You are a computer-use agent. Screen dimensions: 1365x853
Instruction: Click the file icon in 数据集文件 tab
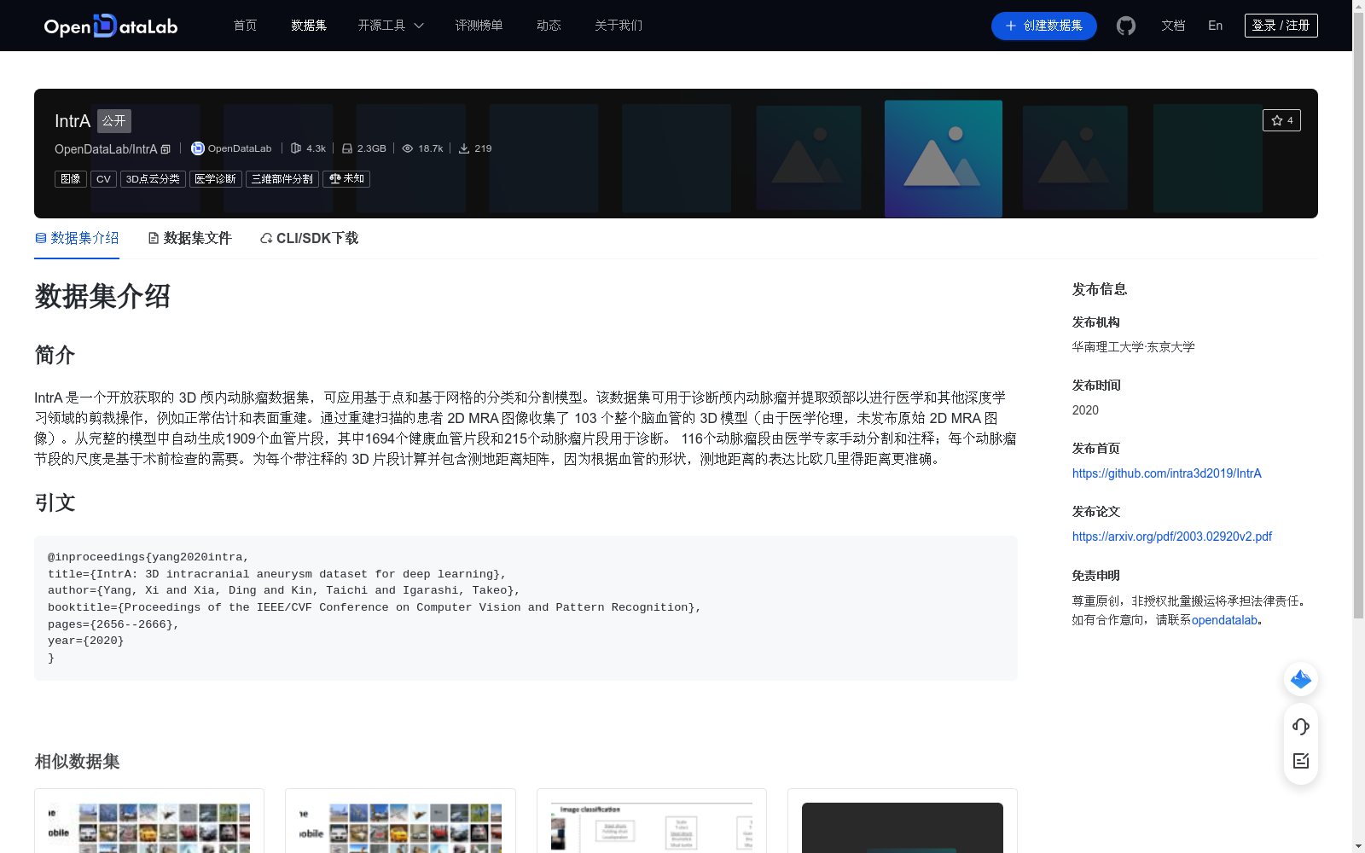(154, 238)
